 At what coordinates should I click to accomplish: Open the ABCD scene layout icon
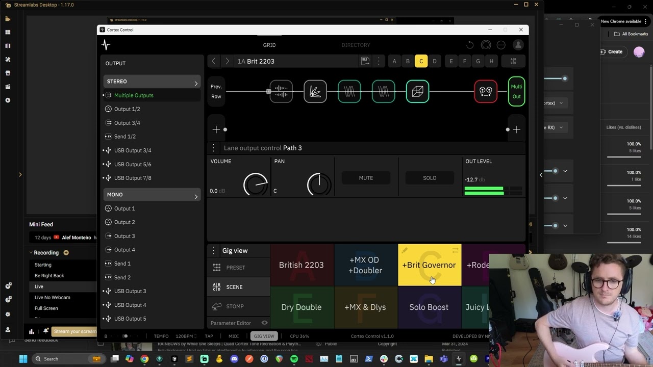513,61
